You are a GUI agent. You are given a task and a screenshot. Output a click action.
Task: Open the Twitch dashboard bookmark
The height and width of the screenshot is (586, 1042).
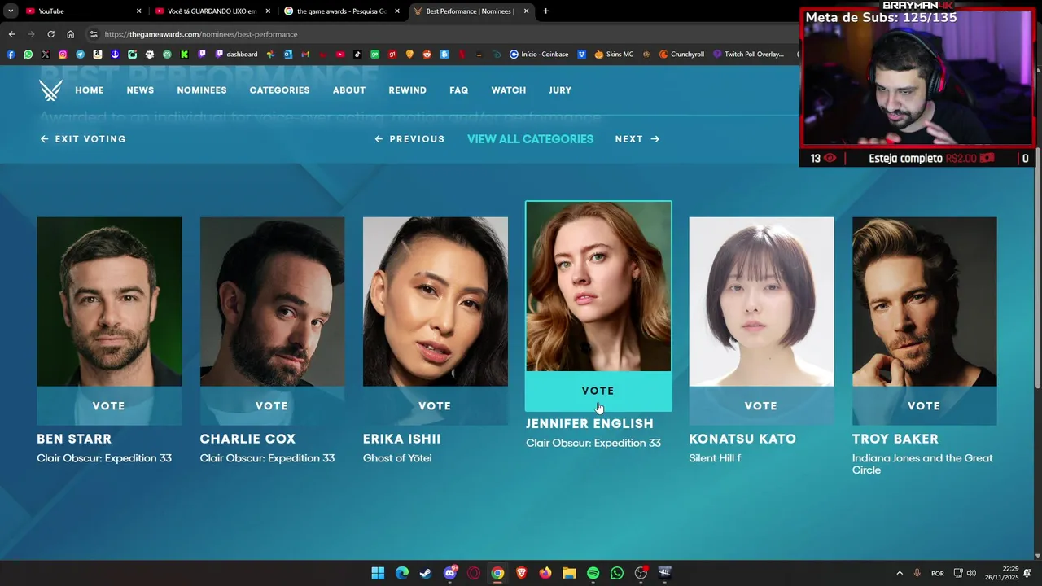tap(236, 55)
